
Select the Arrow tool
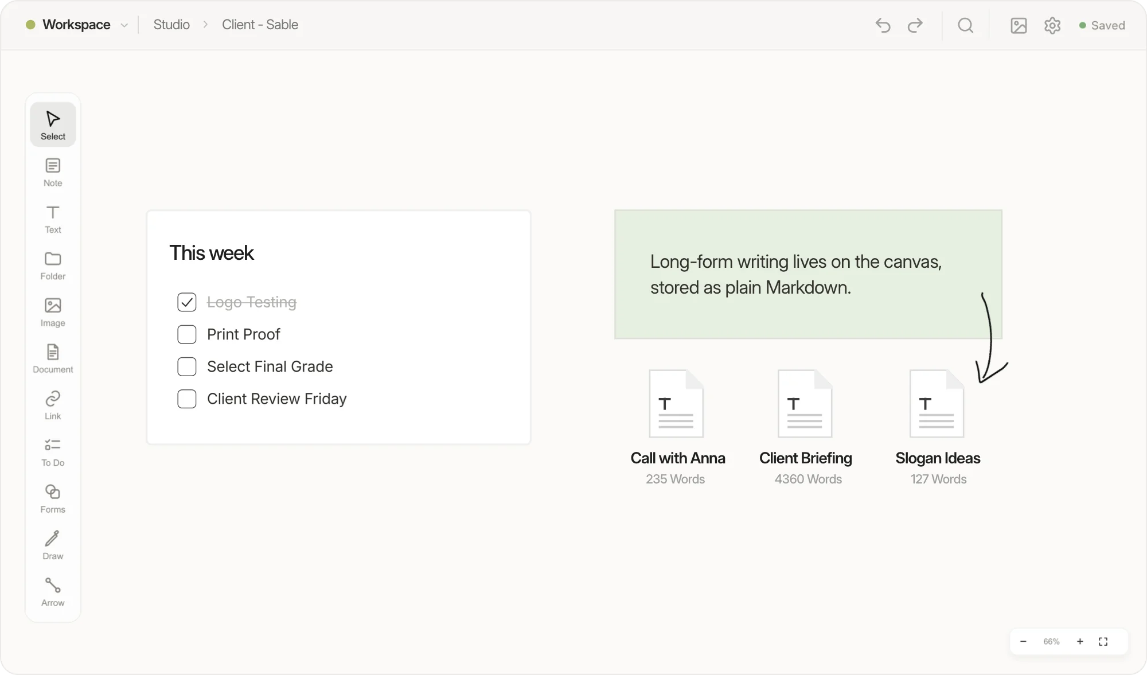click(x=53, y=591)
